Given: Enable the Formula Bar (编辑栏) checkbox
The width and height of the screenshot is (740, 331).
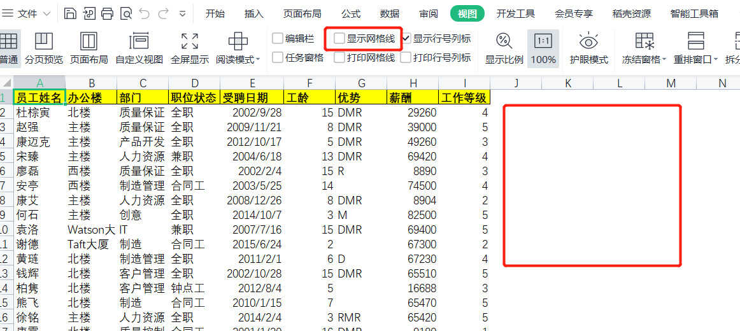Looking at the screenshot, I should [x=278, y=39].
